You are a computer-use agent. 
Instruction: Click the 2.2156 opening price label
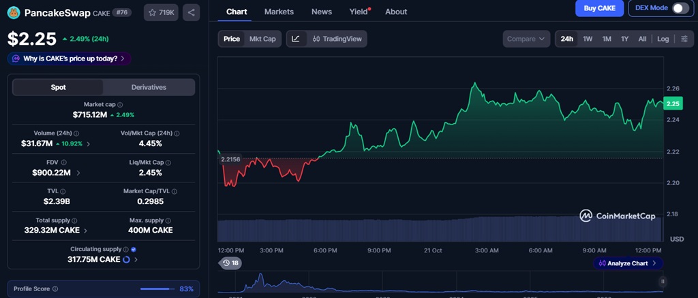[230, 159]
